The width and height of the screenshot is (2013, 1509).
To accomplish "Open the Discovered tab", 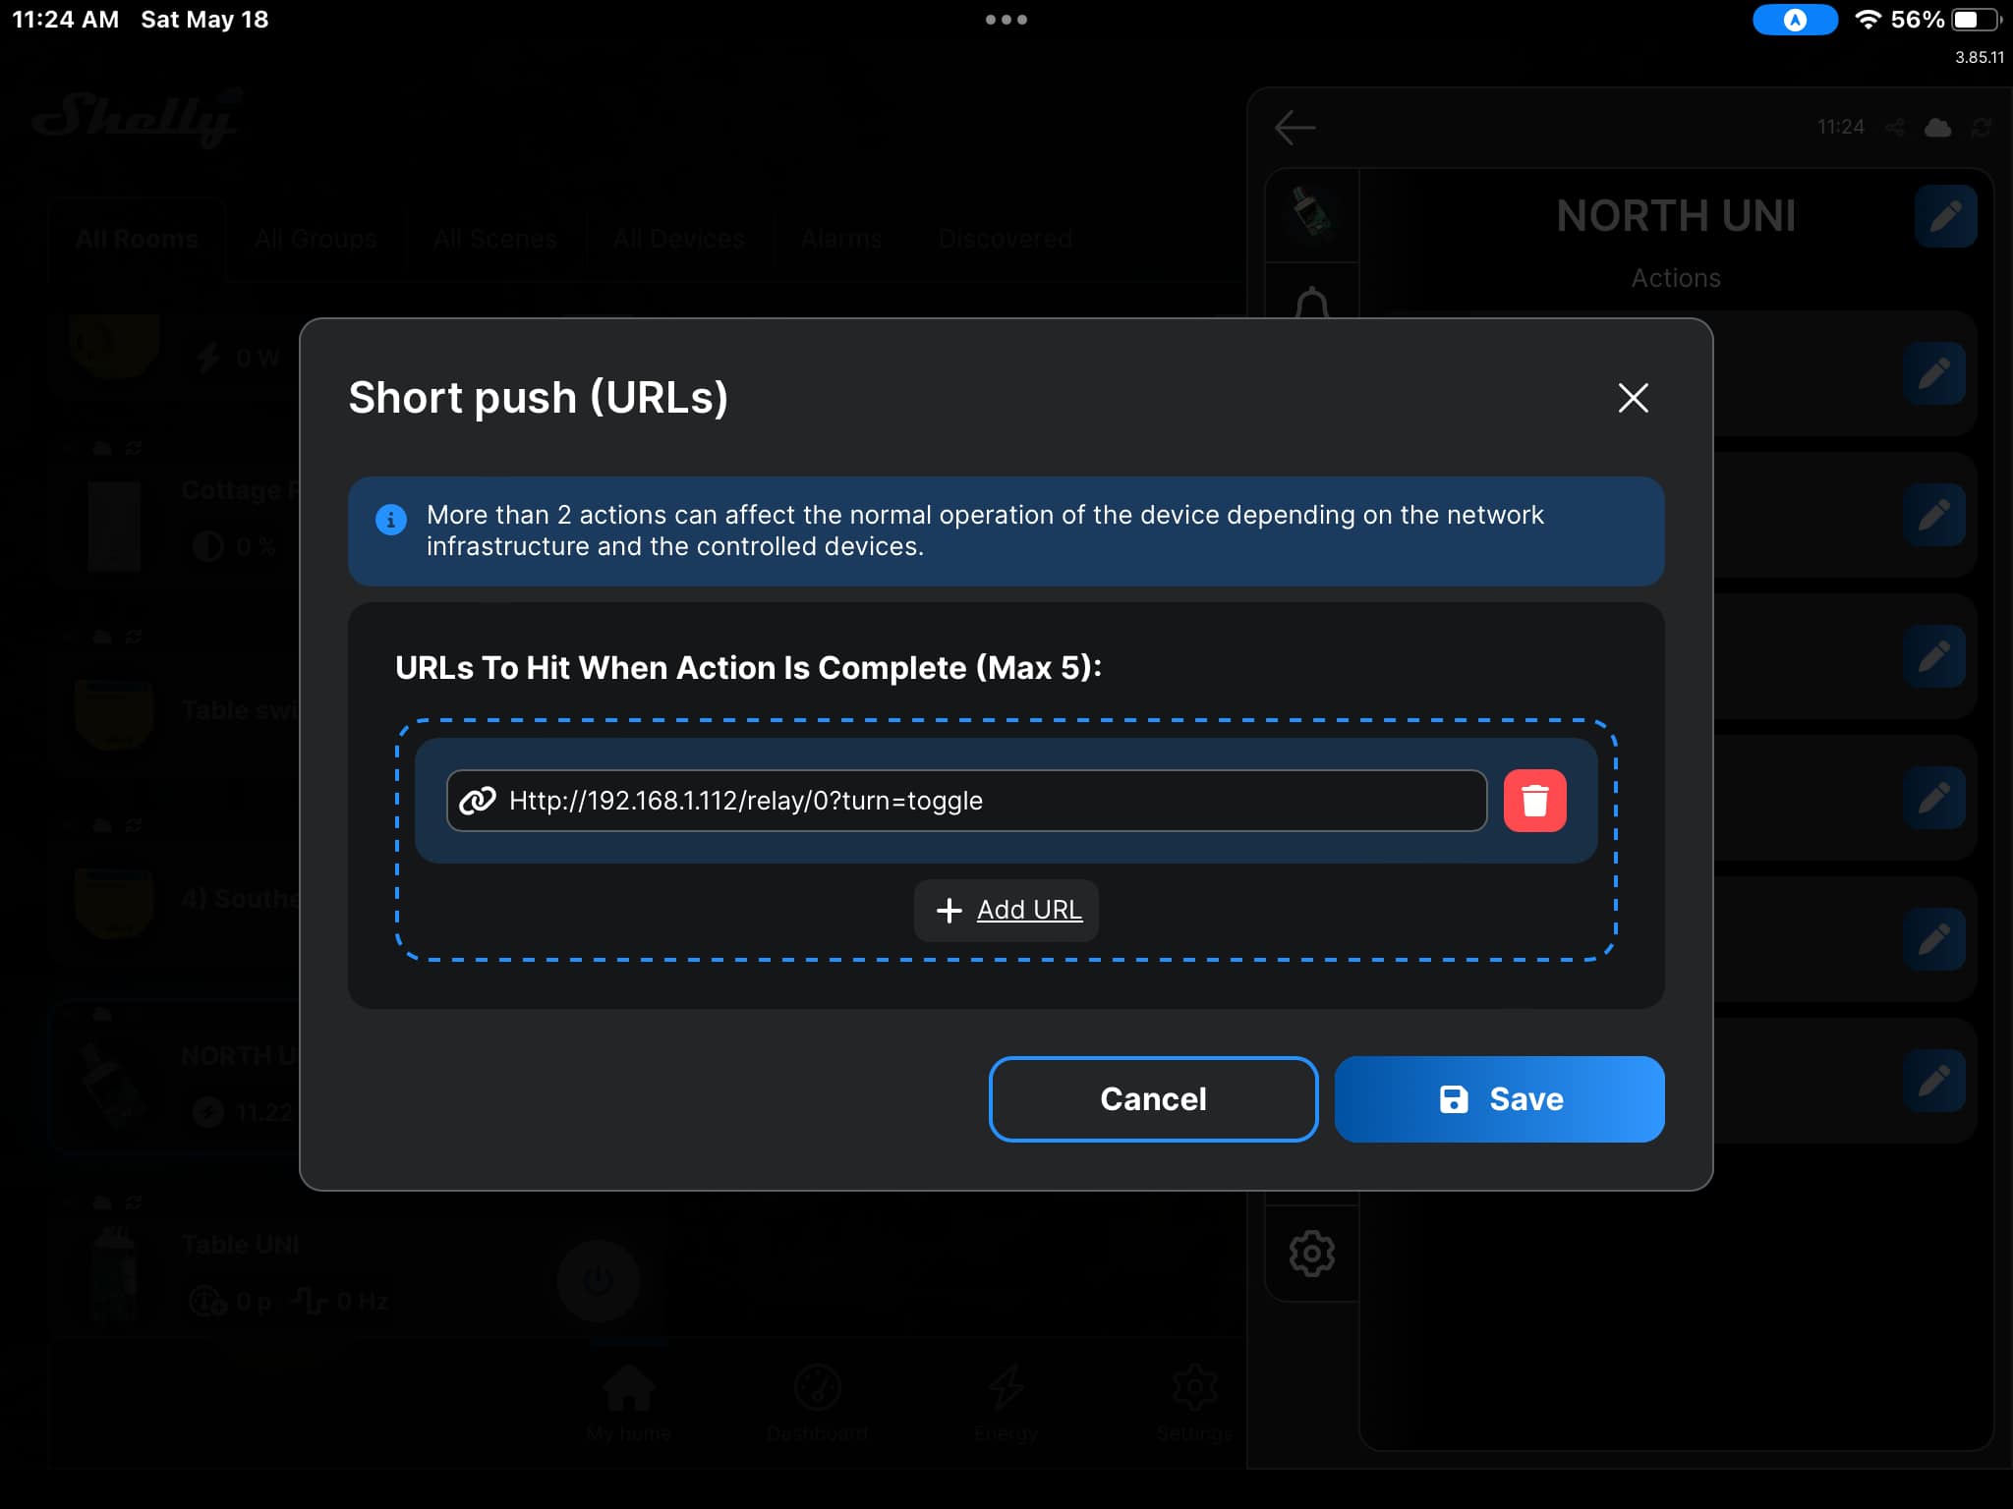I will (1005, 239).
